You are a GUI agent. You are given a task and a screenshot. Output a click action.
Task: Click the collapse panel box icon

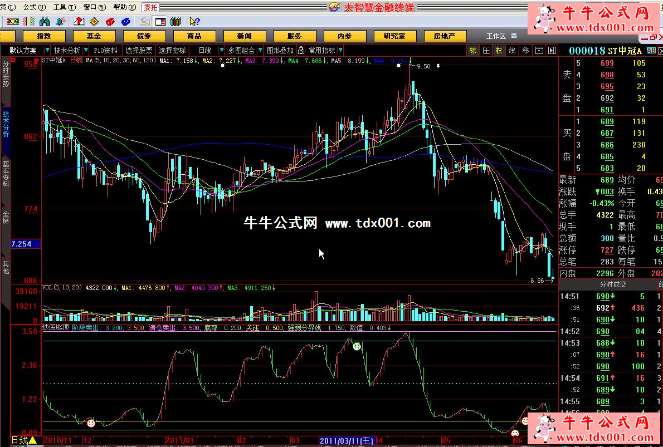tap(539, 50)
